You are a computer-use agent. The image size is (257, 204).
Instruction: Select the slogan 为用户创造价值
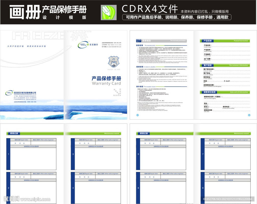[x=15, y=46]
